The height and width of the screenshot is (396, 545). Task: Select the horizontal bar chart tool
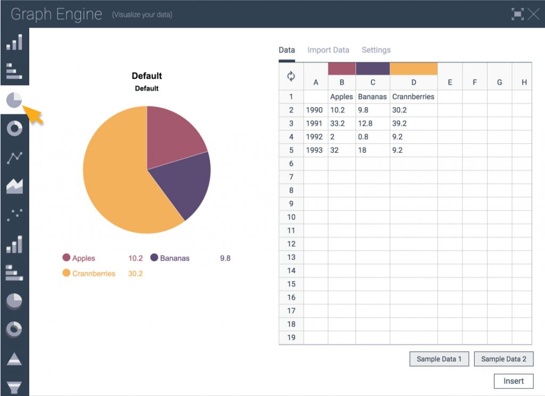(x=14, y=71)
